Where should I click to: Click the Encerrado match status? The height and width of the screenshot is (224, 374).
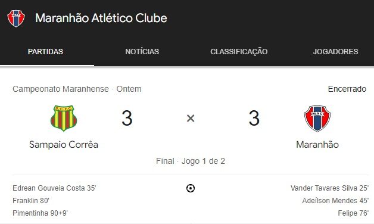click(347, 89)
